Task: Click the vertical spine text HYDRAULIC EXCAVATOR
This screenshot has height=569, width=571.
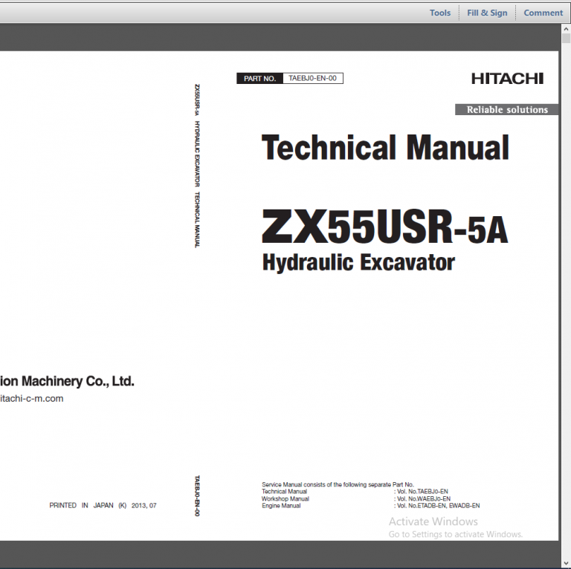Action: tap(197, 154)
